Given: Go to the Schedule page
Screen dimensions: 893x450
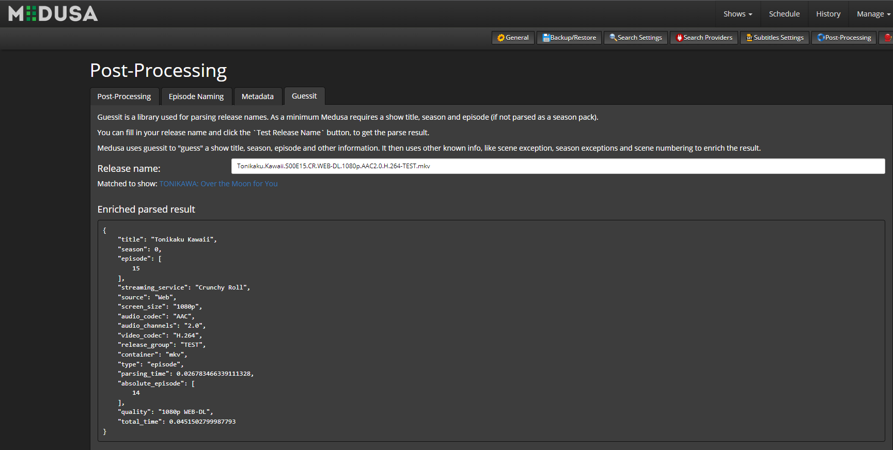Looking at the screenshot, I should coord(784,14).
